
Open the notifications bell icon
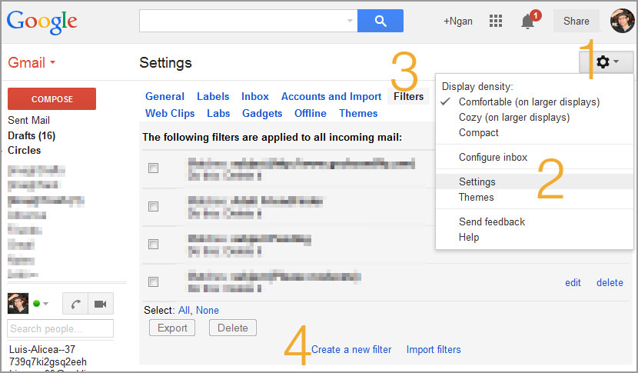[528, 22]
